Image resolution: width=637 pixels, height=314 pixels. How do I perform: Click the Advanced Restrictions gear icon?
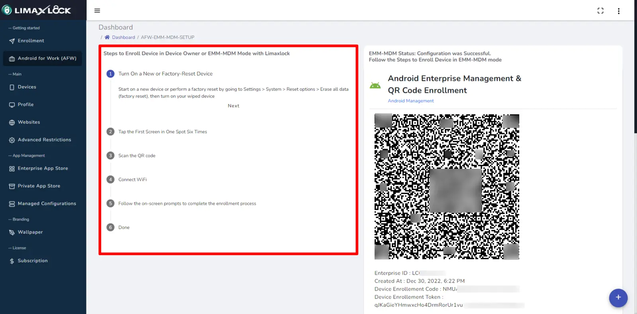click(12, 140)
